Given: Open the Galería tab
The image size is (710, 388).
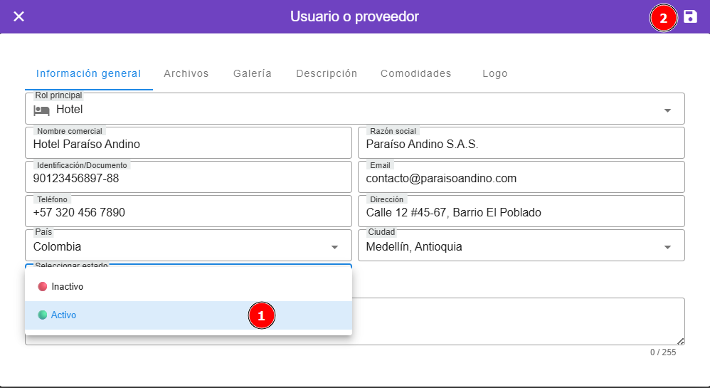Looking at the screenshot, I should (253, 73).
